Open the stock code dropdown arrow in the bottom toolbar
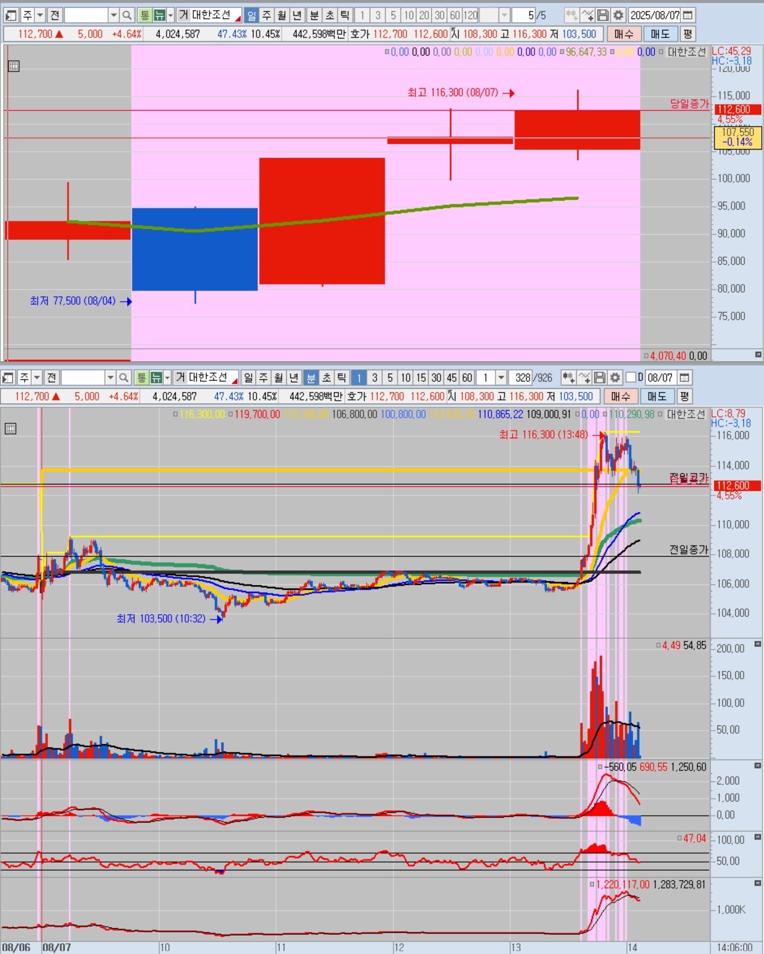The width and height of the screenshot is (764, 954). pyautogui.click(x=110, y=377)
